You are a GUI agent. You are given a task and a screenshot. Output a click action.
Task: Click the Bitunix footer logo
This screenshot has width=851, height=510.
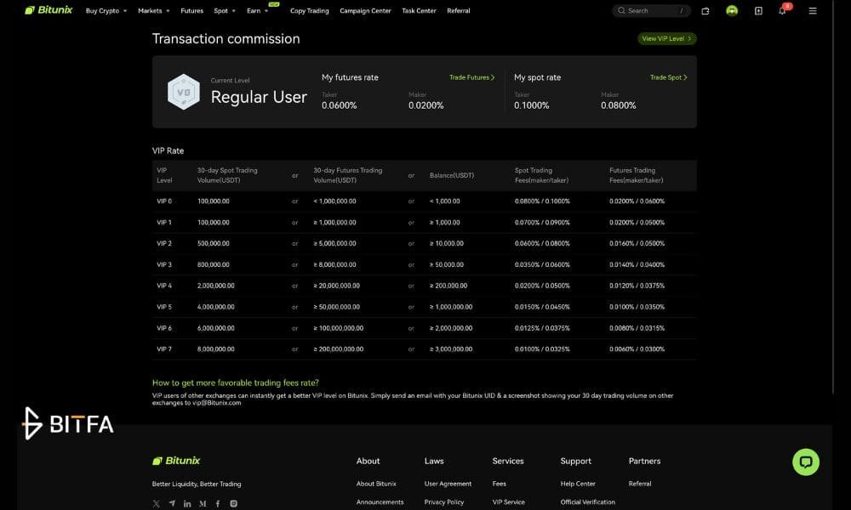click(176, 461)
